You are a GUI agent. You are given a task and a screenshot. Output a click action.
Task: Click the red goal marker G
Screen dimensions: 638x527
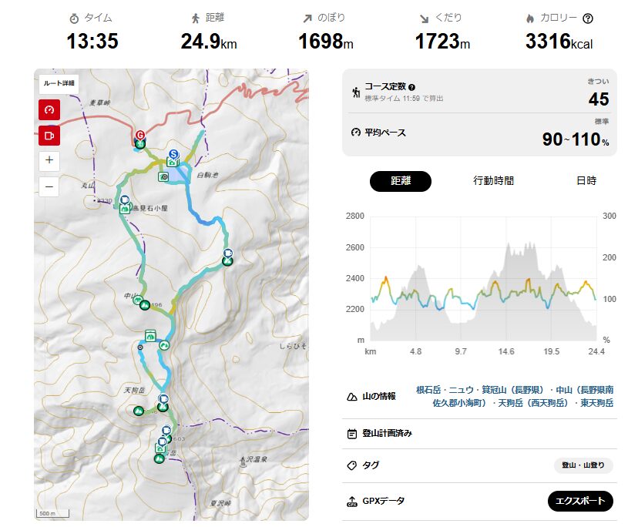click(x=140, y=134)
